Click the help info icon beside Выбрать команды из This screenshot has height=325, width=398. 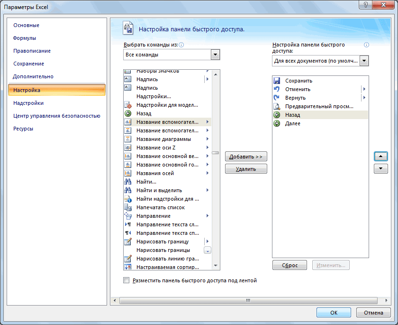[181, 45]
